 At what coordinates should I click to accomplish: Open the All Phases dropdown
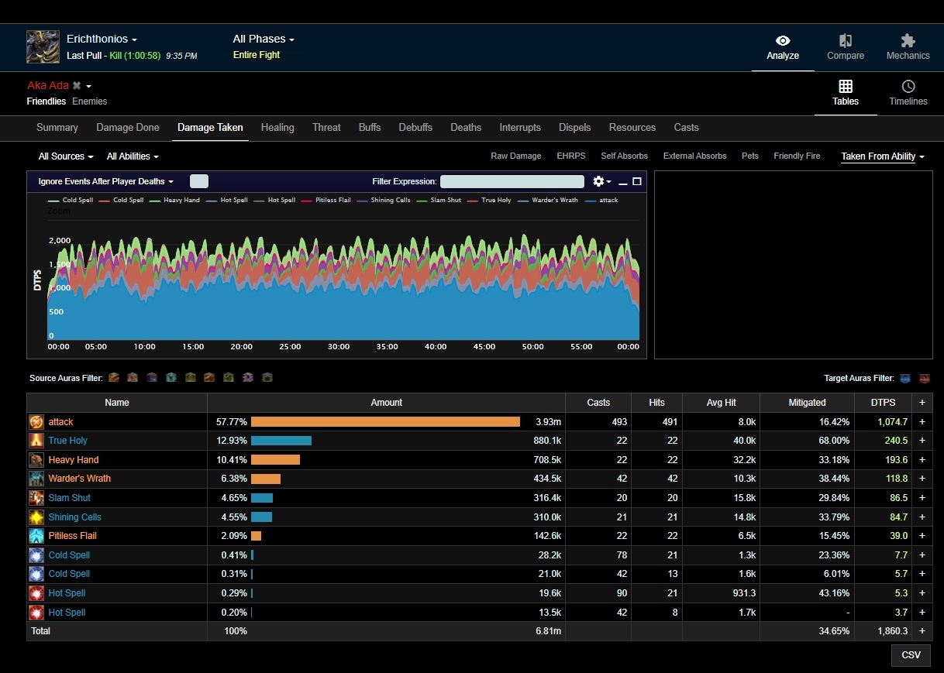click(x=264, y=39)
